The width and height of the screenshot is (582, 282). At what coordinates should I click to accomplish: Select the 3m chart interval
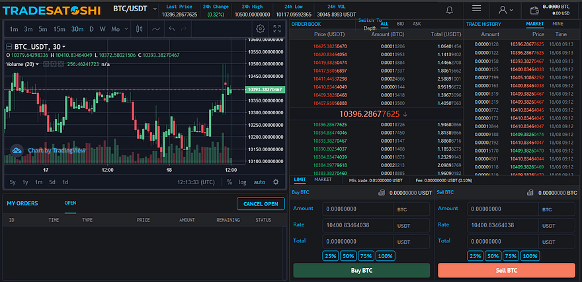point(28,29)
